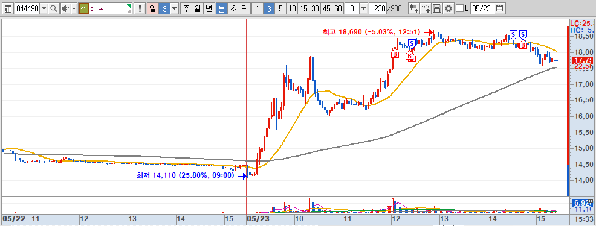Select the 일 daily period toggle

(x=153, y=8)
